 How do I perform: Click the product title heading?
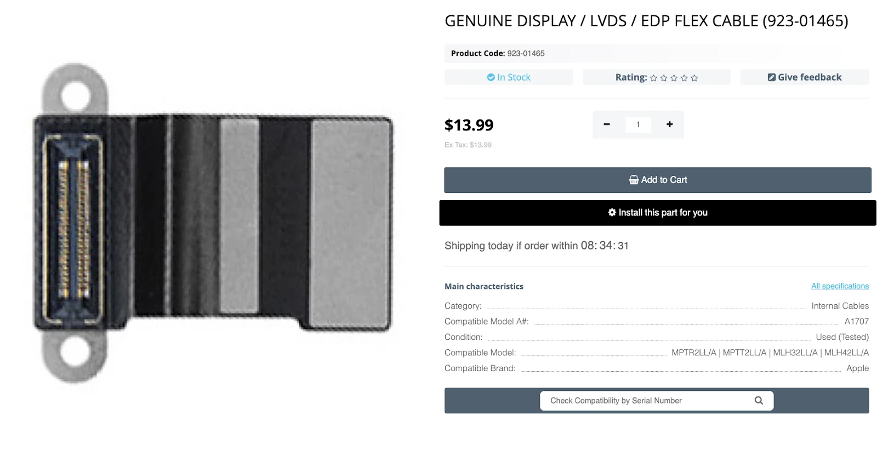(646, 21)
